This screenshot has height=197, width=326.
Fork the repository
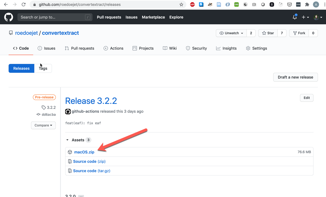[299, 33]
